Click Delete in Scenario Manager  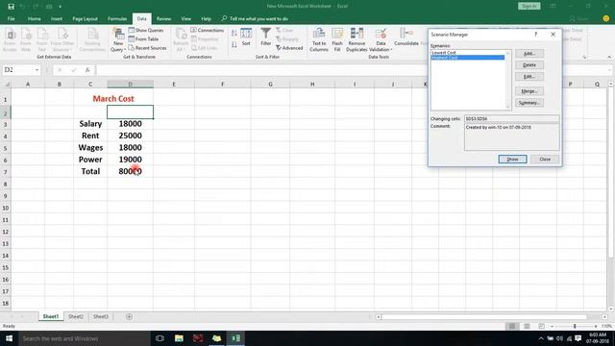click(529, 64)
